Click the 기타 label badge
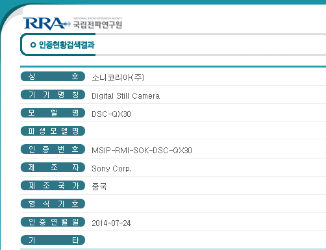Viewport: 326px width, 250px height. [x=53, y=240]
